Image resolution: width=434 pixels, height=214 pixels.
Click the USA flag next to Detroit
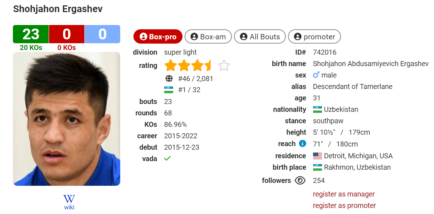(317, 156)
